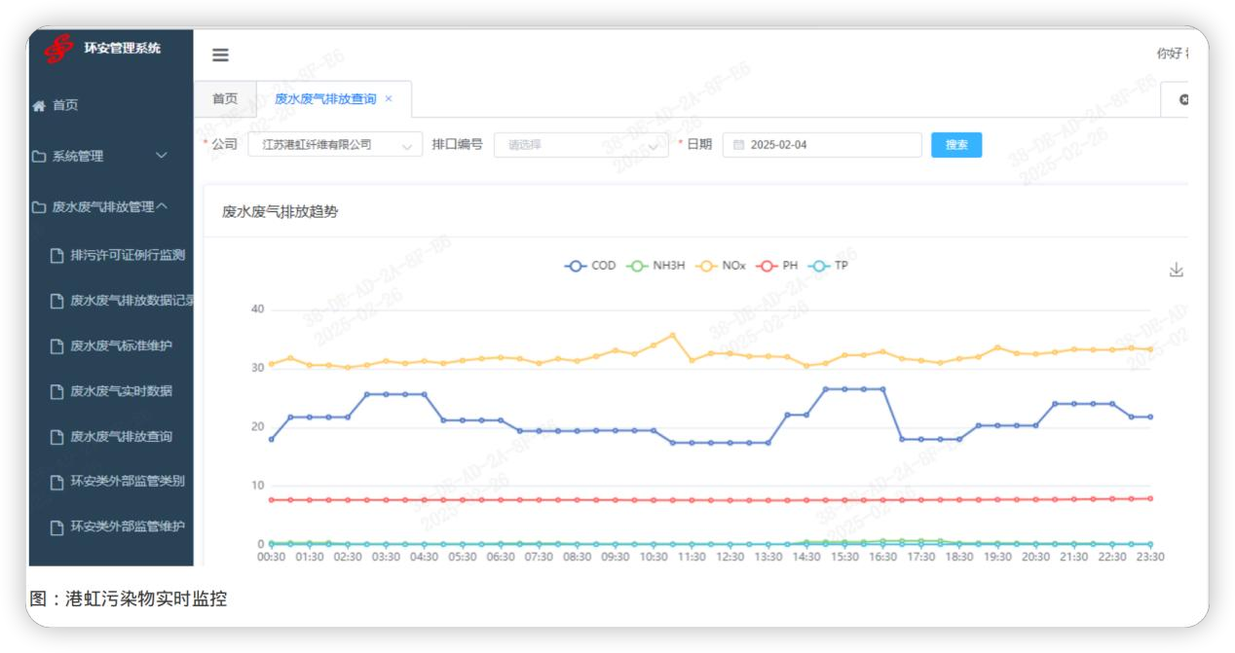Toggle the NOx legend item
Screen dimensions: 1235x653
[x=719, y=266]
